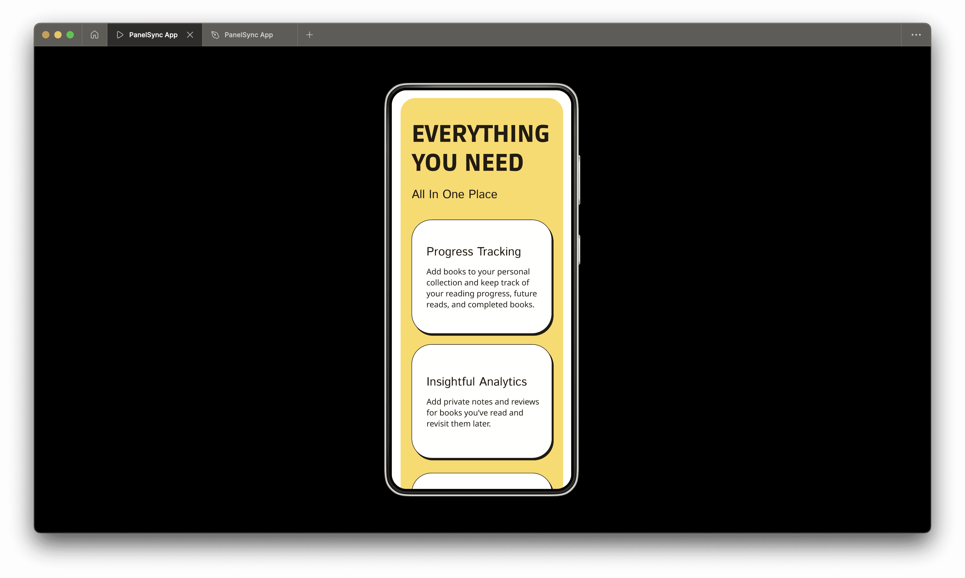Click the Progress Tracking description paragraph
This screenshot has width=965, height=578.
pos(481,288)
